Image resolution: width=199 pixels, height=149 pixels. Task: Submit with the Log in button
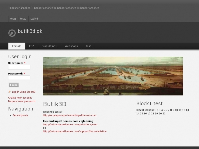(14, 85)
